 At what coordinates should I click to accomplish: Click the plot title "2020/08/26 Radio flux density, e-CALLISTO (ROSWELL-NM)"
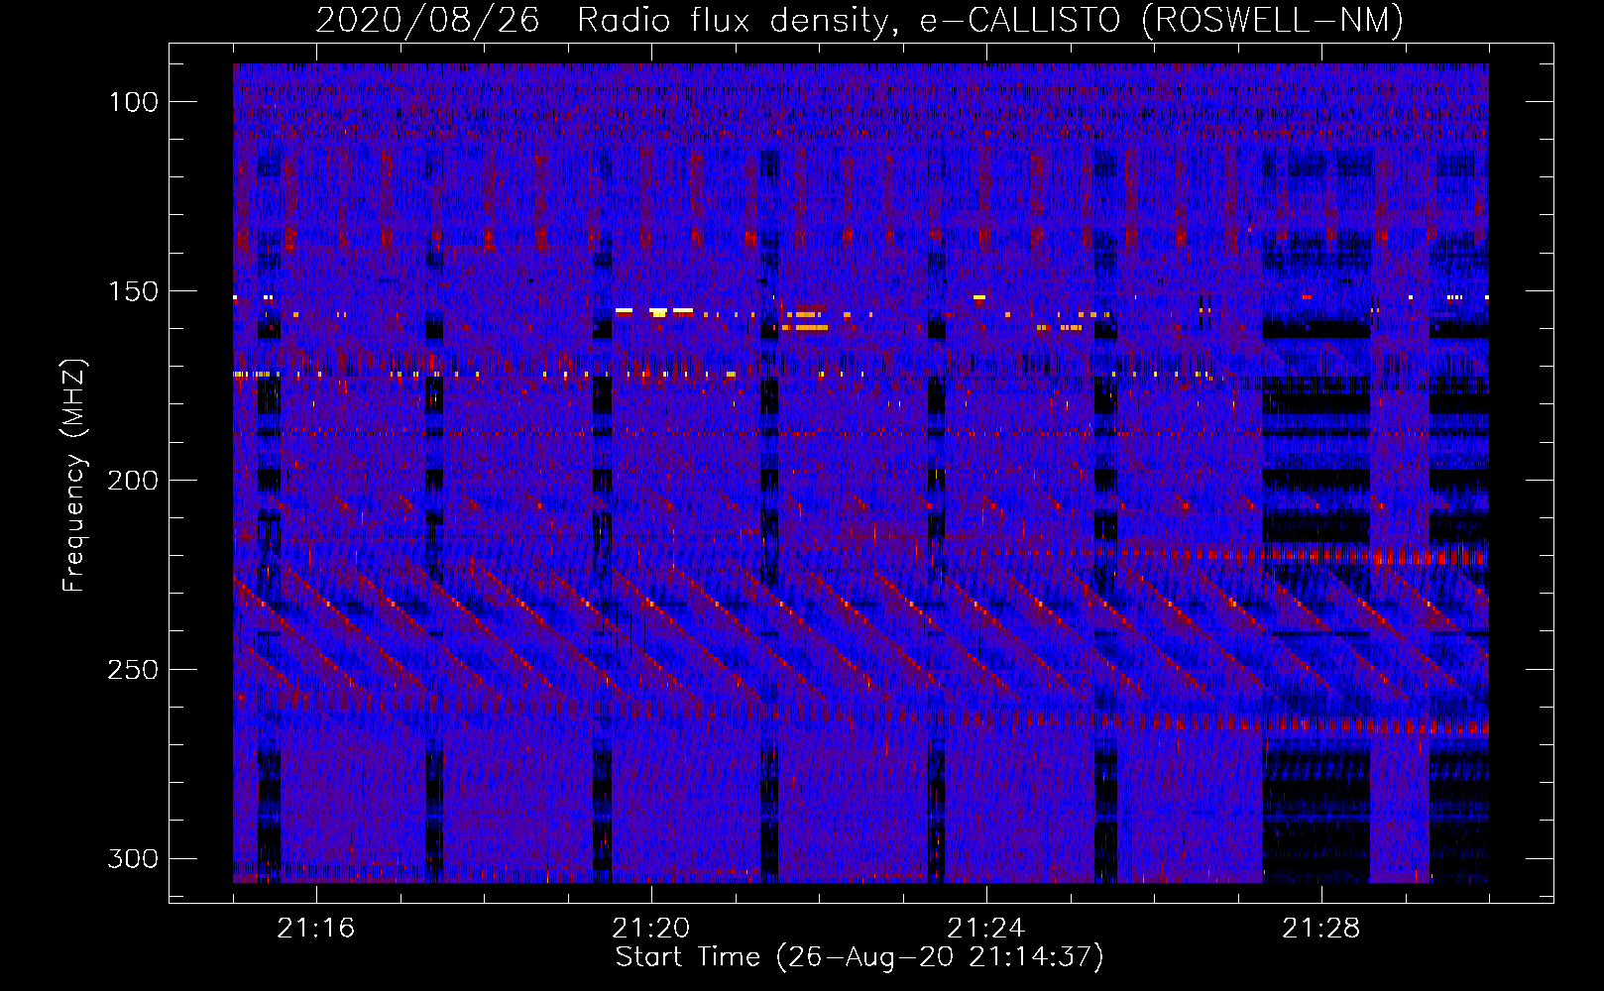point(859,20)
